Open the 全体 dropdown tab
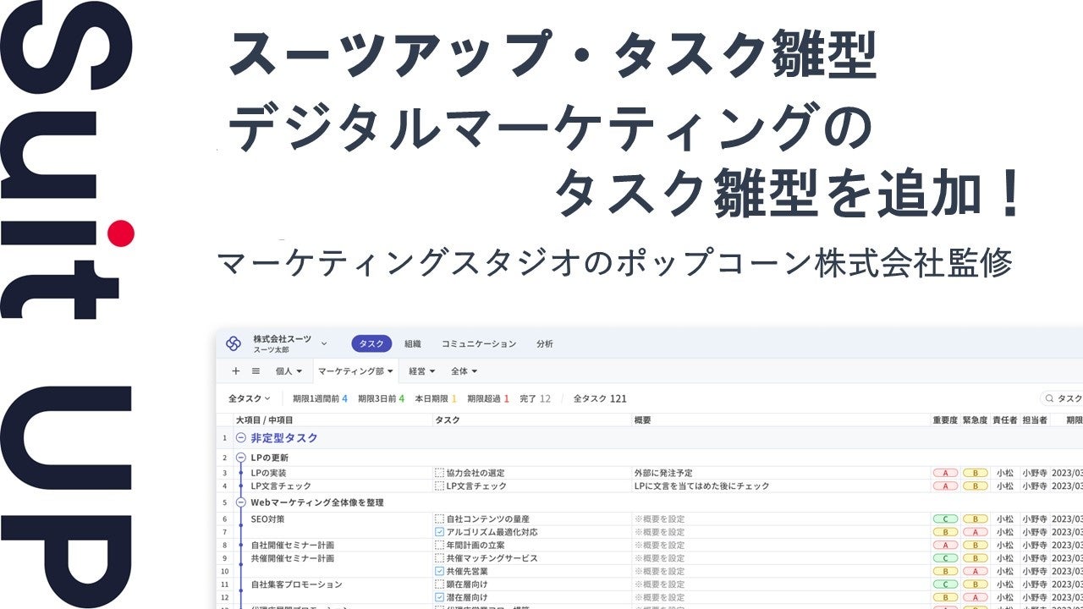1083x609 pixels. point(464,370)
